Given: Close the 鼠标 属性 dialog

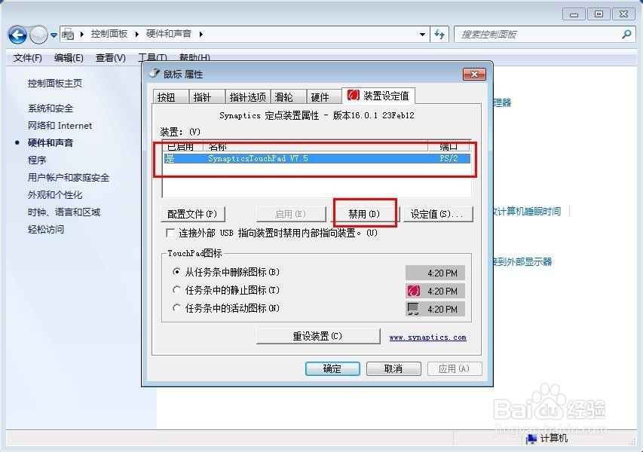Looking at the screenshot, I should (474, 74).
